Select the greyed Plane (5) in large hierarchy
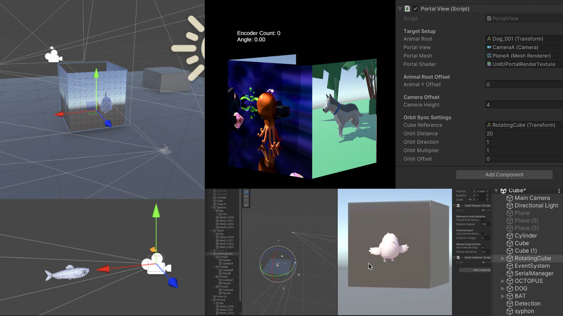 point(526,221)
